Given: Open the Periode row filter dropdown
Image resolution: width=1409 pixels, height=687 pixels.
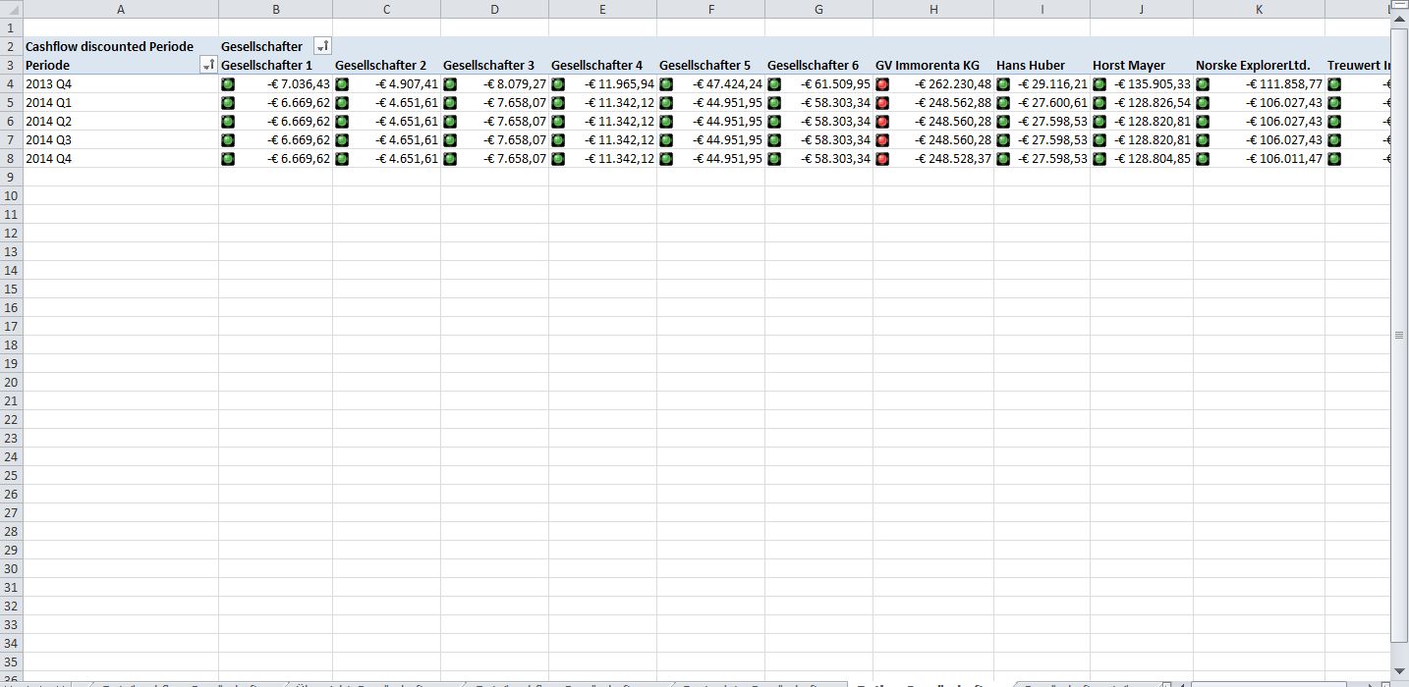Looking at the screenshot, I should coord(208,65).
